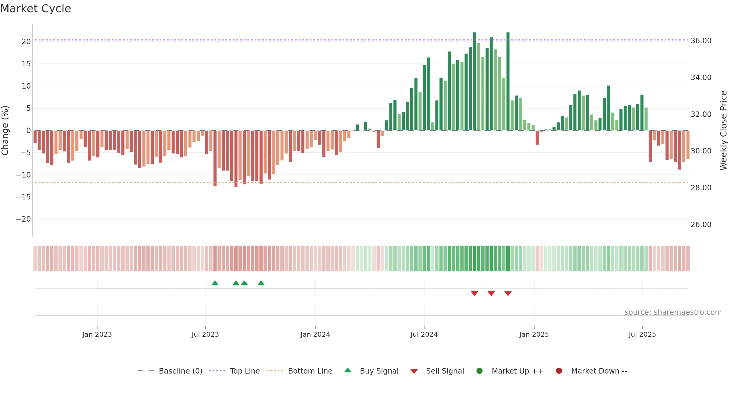Viewport: 732px width, 411px height.
Task: Click the dark red Market Down circle in legend
Action: point(559,371)
